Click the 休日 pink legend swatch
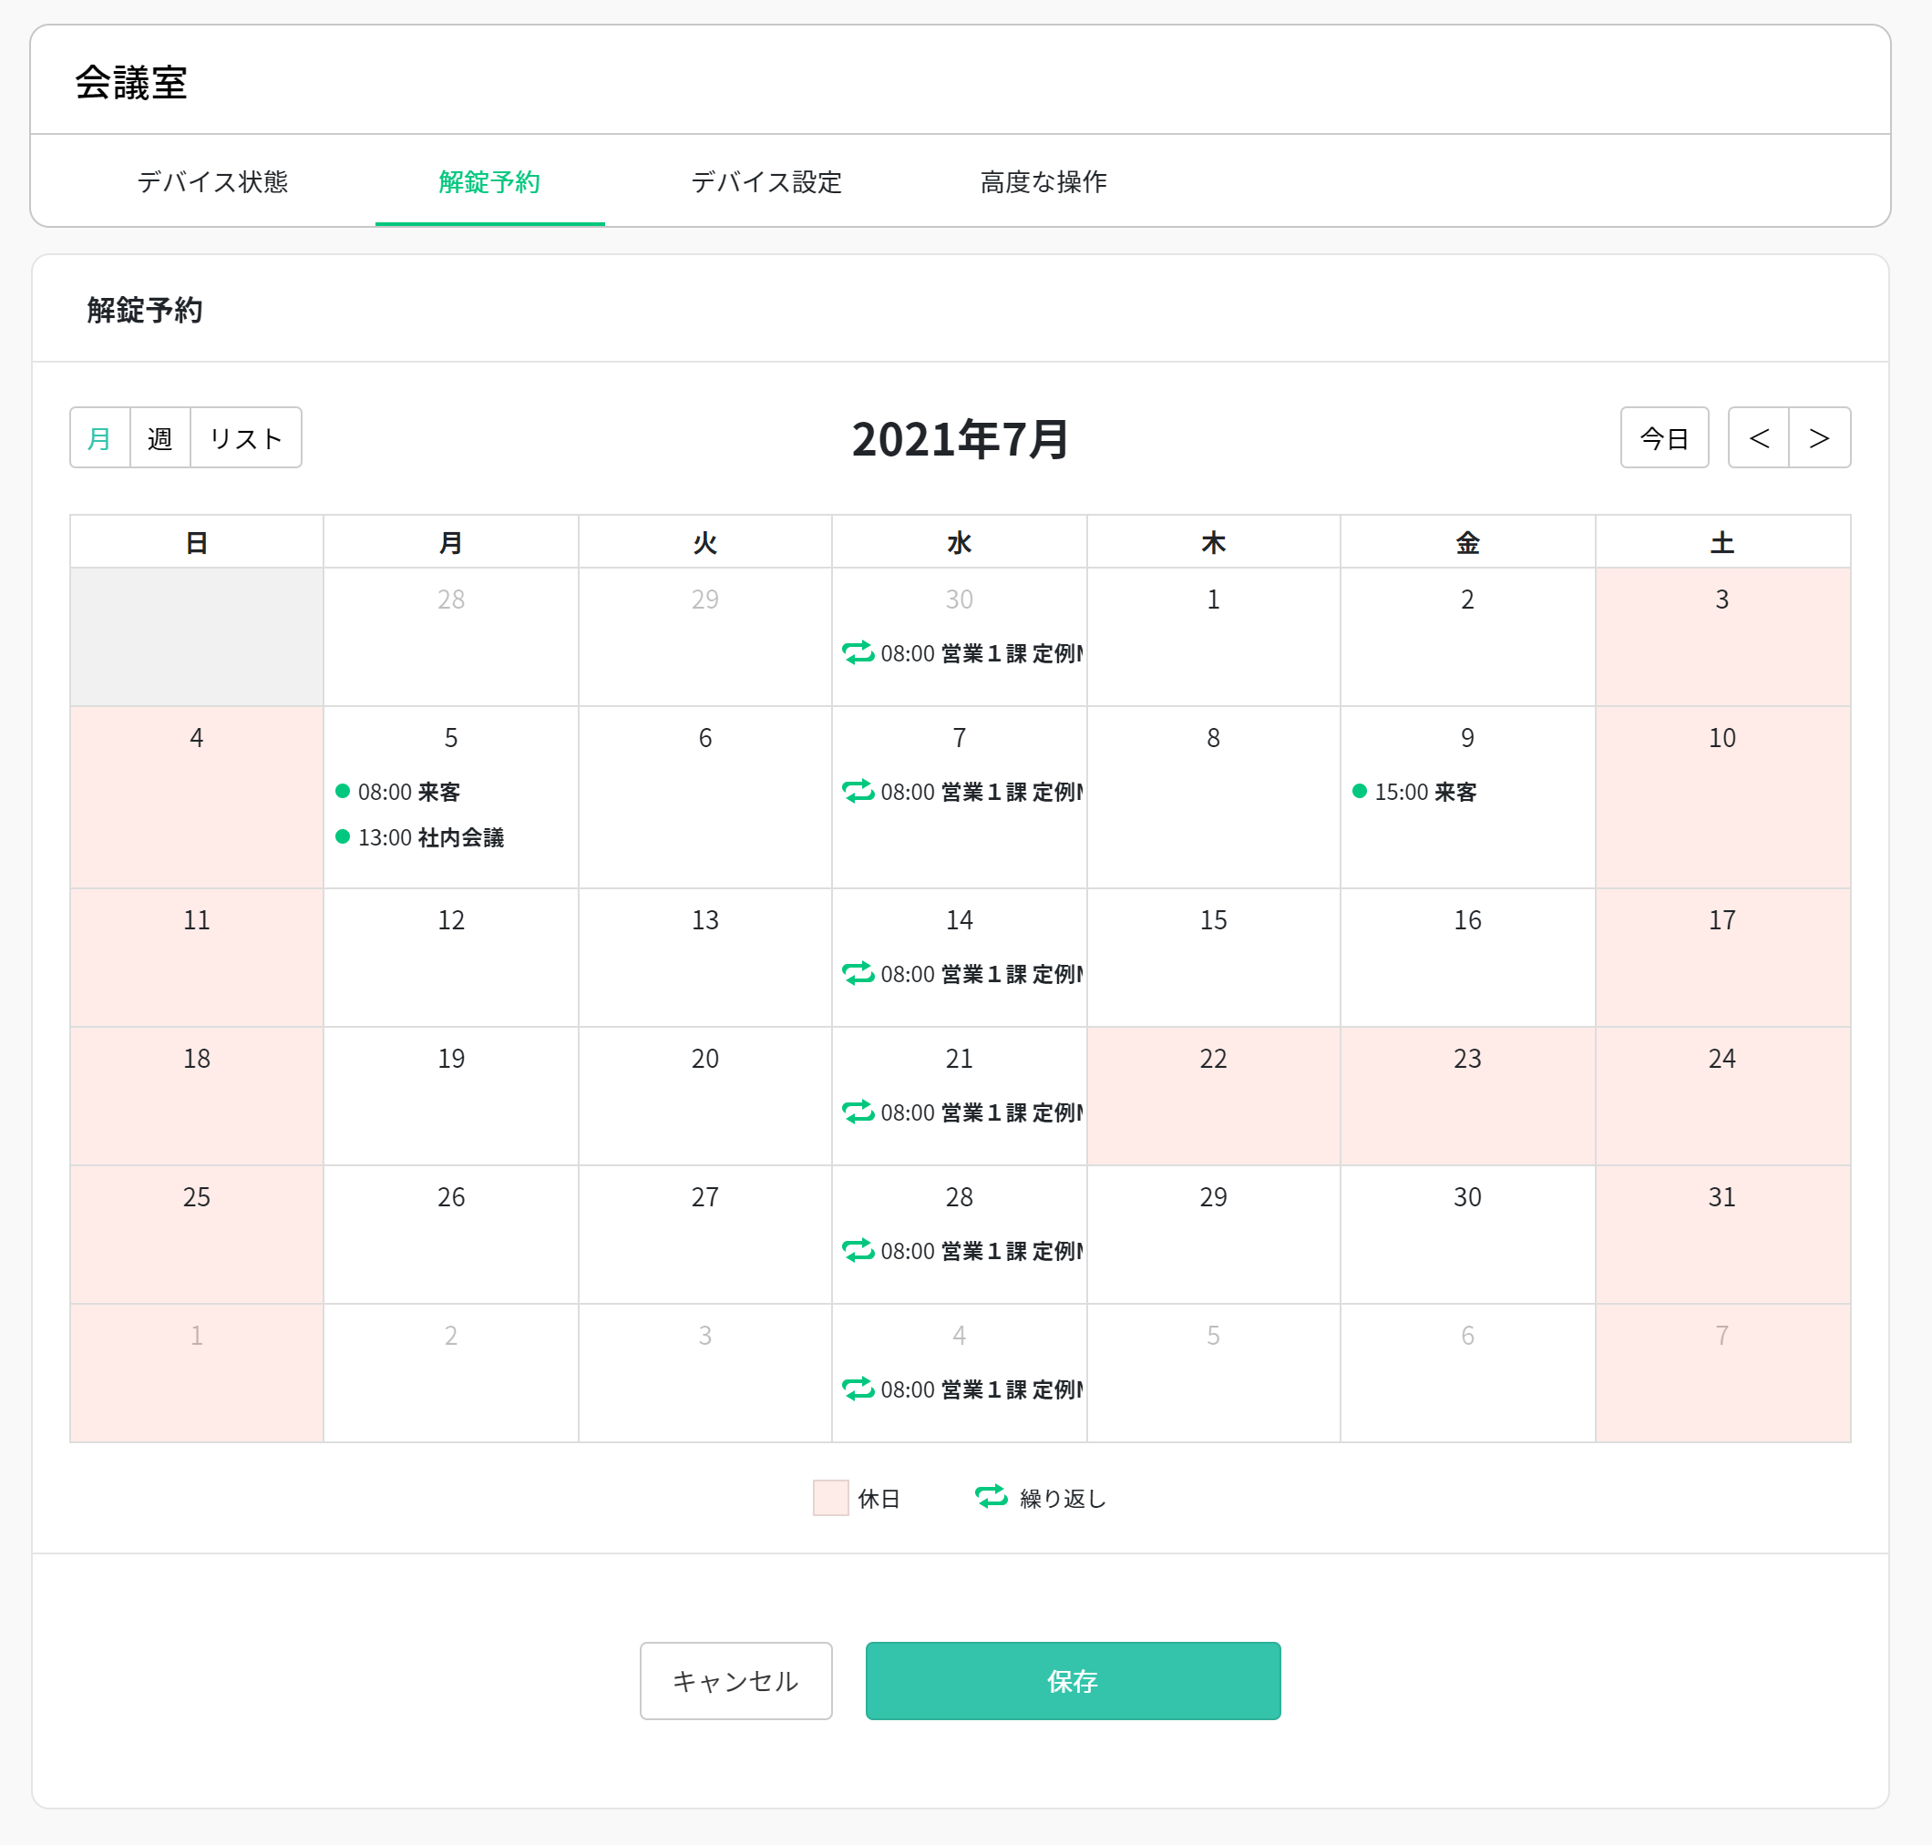The width and height of the screenshot is (1932, 1845). (x=830, y=1498)
